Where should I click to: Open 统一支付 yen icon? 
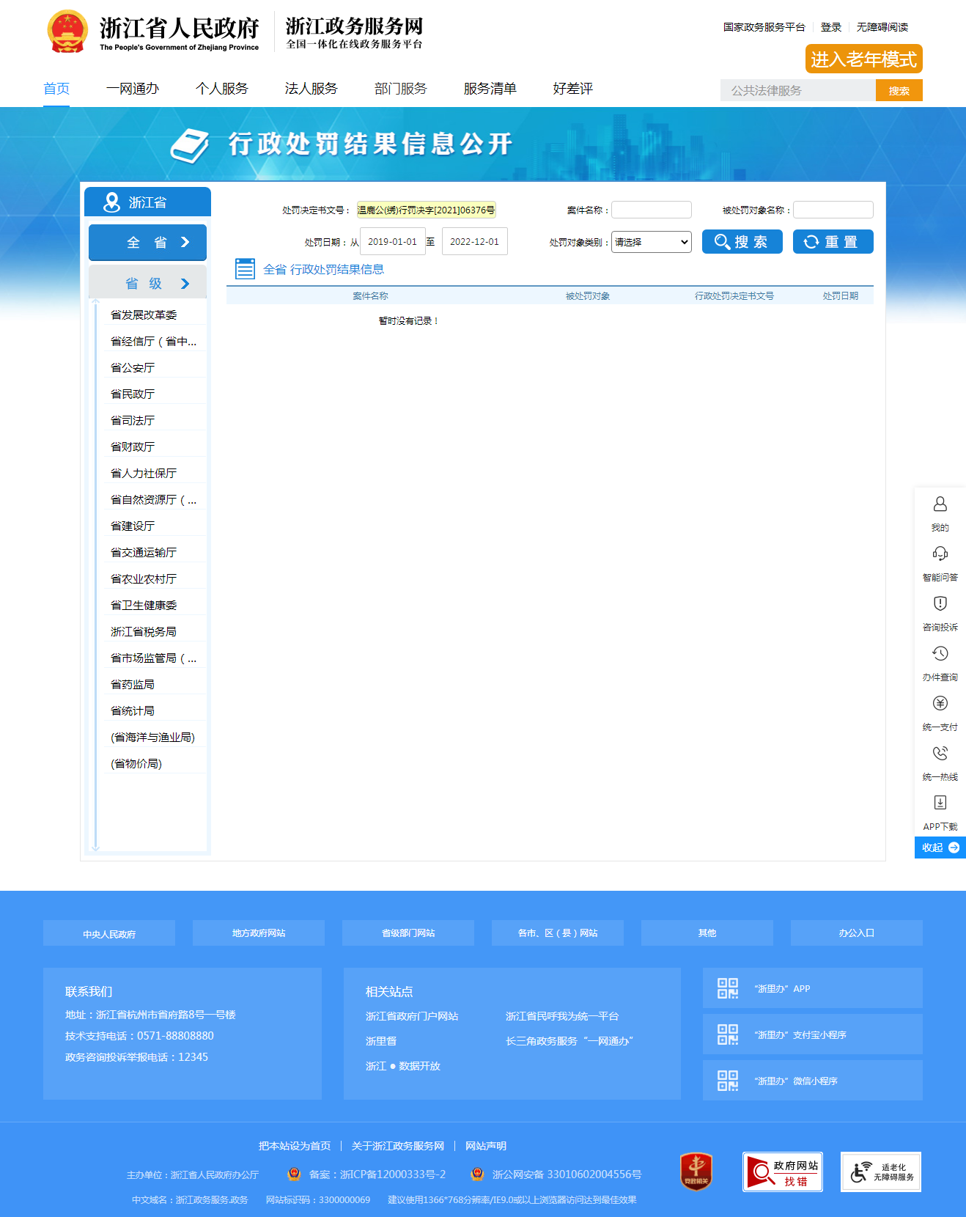(940, 704)
